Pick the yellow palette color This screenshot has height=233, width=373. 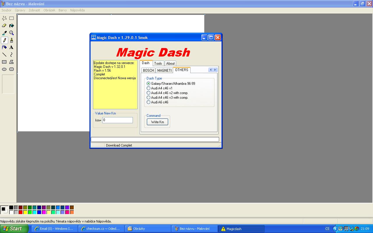click(25, 212)
